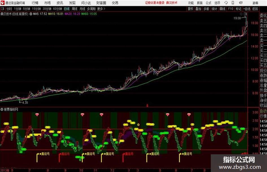
Task: Open the mail message icon
Action: pyautogui.click(x=241, y=3)
